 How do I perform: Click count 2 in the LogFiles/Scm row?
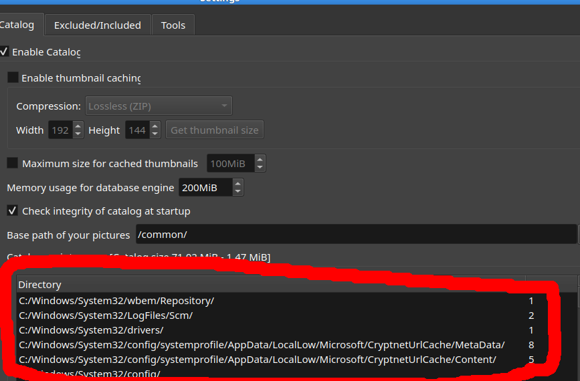click(x=531, y=315)
